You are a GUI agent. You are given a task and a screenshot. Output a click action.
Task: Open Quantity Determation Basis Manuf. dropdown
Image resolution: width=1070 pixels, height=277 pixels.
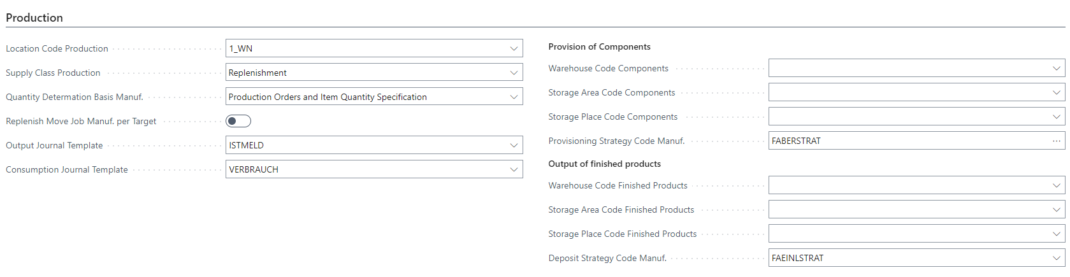pos(514,97)
